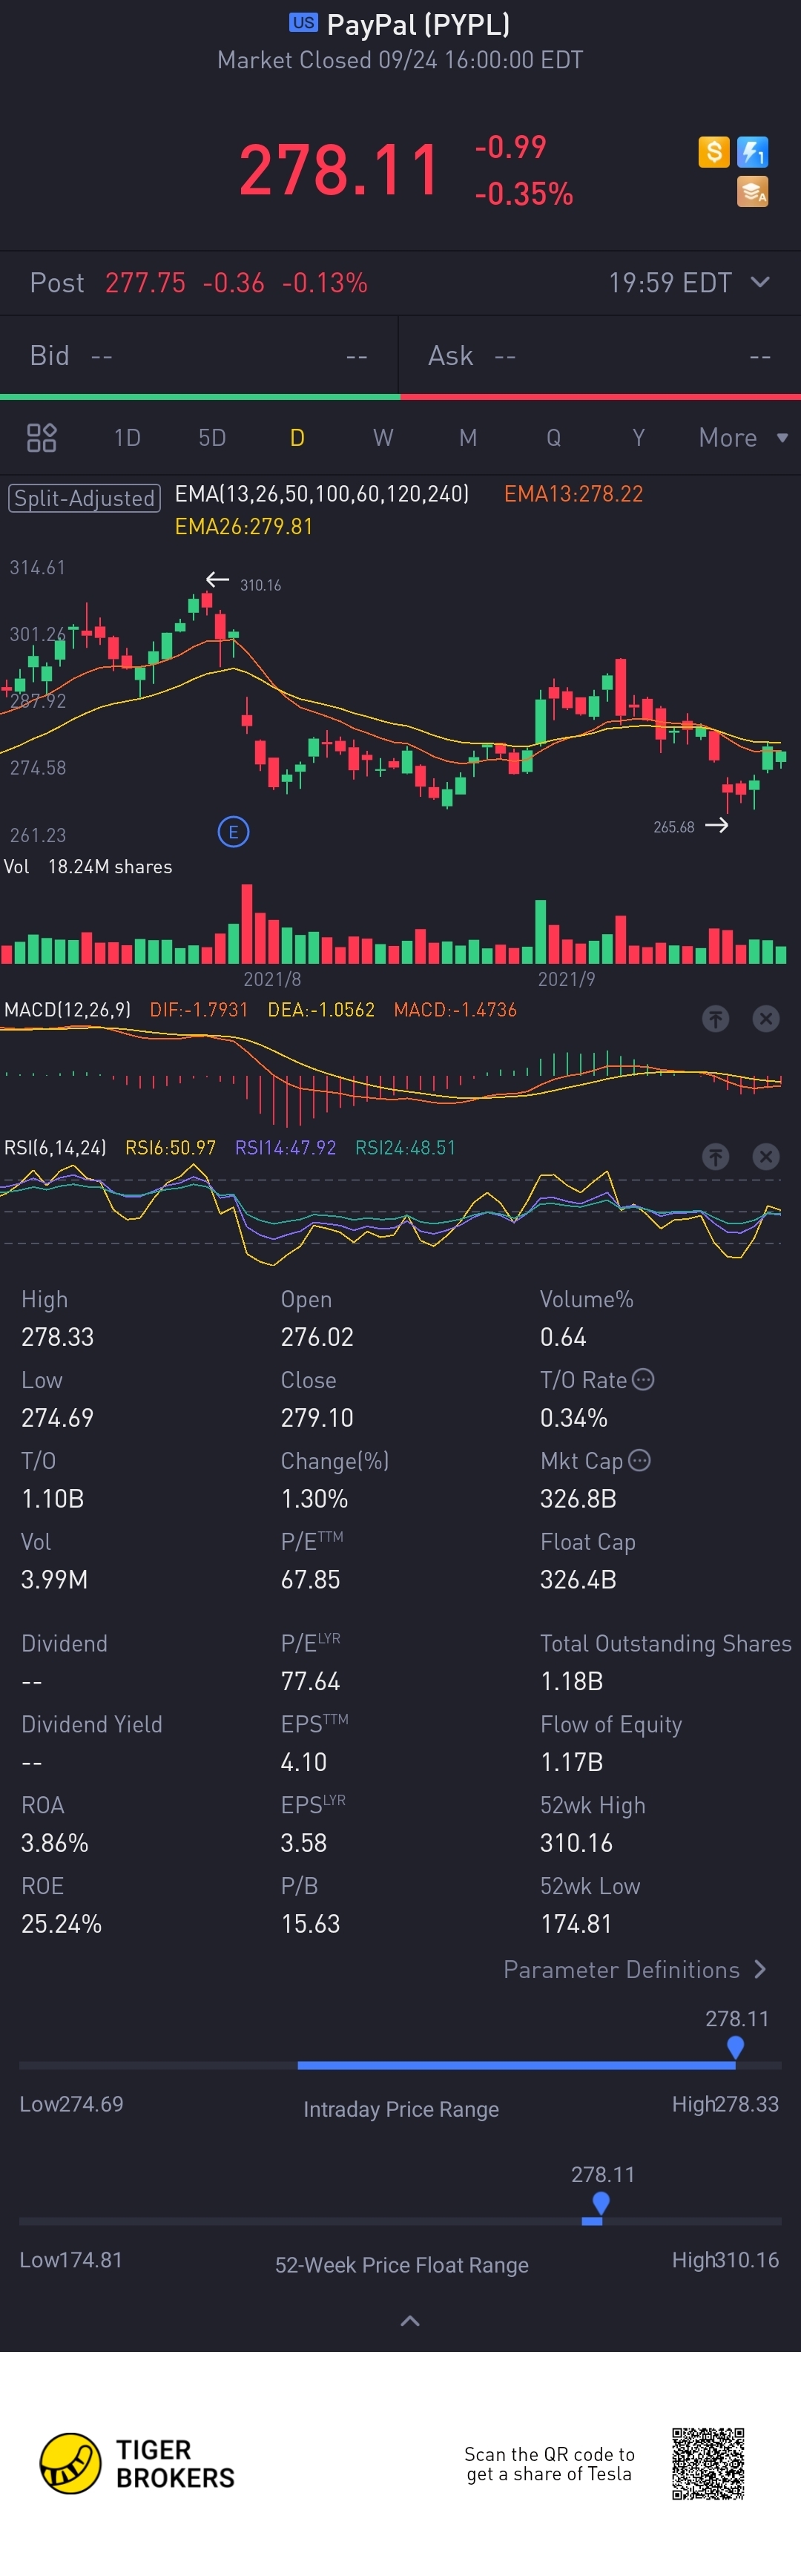Tap the Scan the QR code text
Viewport: 801px width, 2576px height.
(549, 2463)
